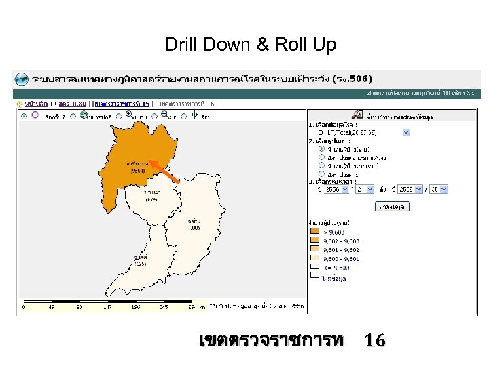
Task: Choose second display-format radio option
Action: (321, 157)
